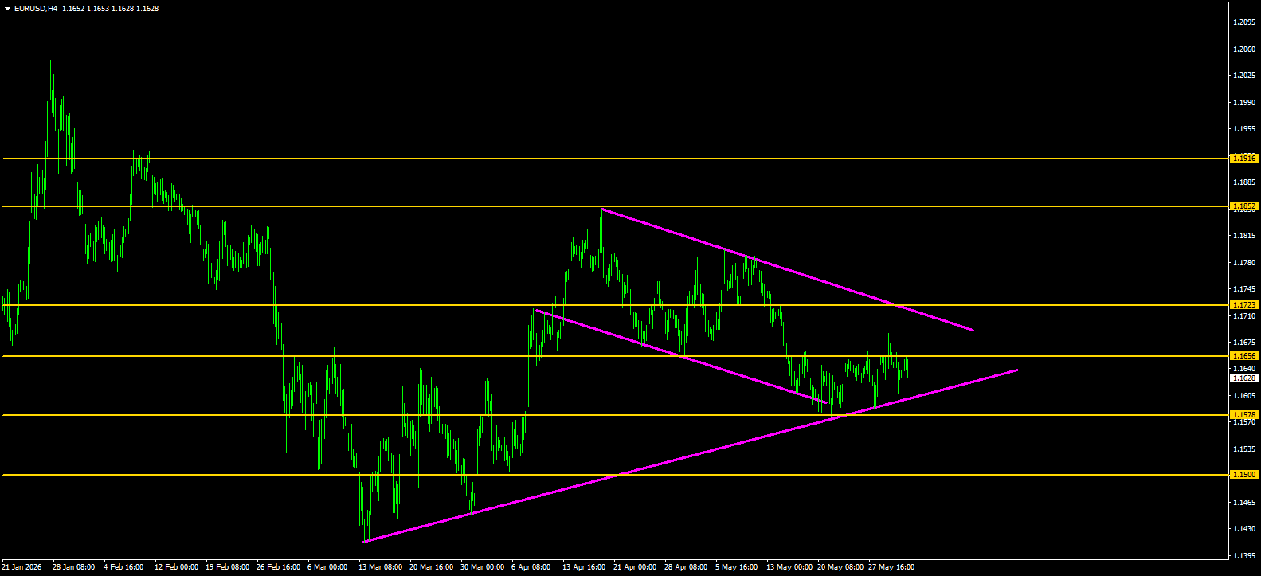The image size is (1261, 576).
Task: Click the 12 Feb 00:00 time label
Action: 176,567
